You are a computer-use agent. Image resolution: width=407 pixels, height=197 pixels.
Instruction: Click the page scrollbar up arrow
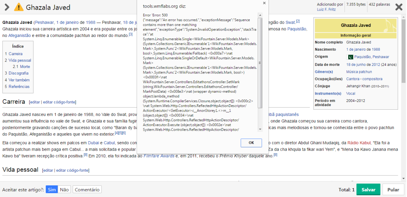pos(404,16)
